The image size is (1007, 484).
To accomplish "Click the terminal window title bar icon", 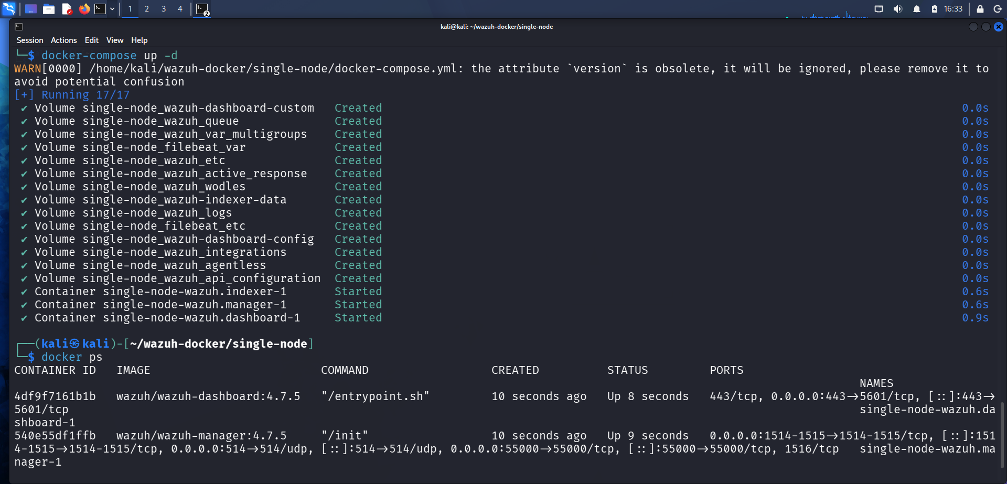I will (19, 27).
